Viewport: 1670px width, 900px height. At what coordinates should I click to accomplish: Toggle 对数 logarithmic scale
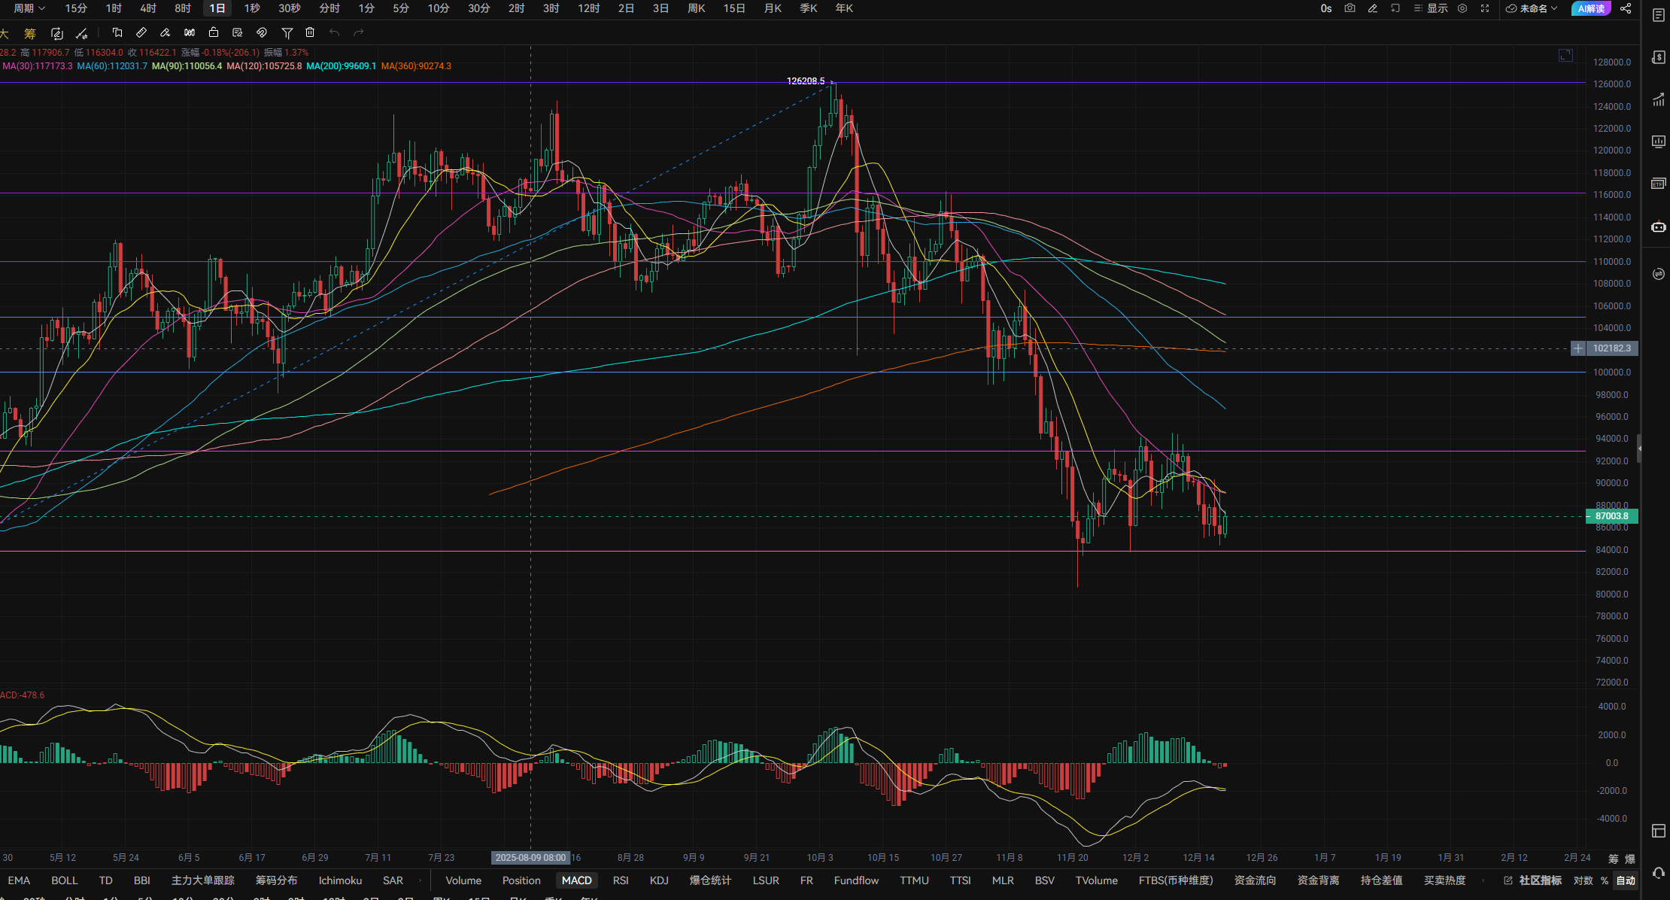click(x=1583, y=880)
